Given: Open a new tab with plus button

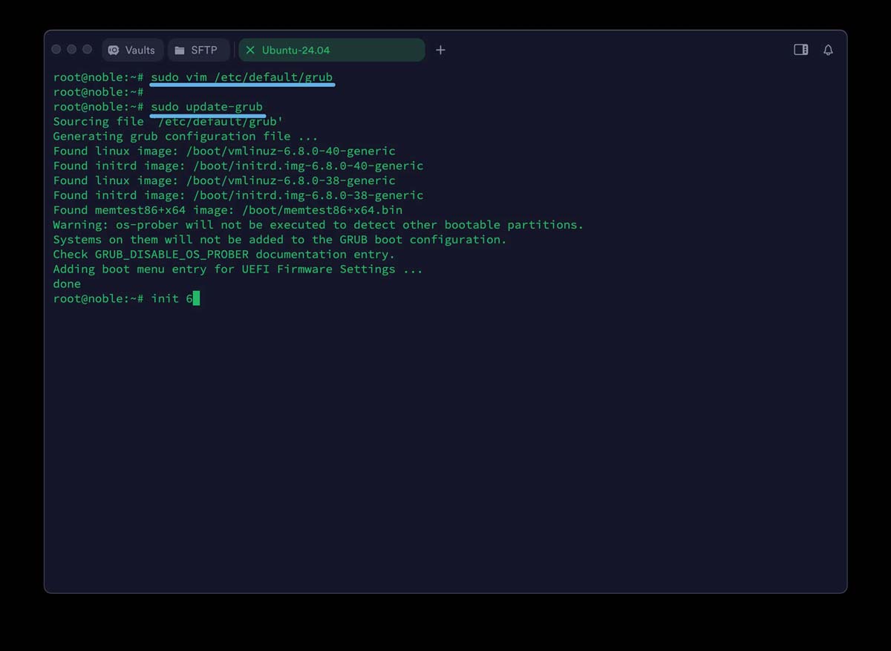Looking at the screenshot, I should pos(440,50).
